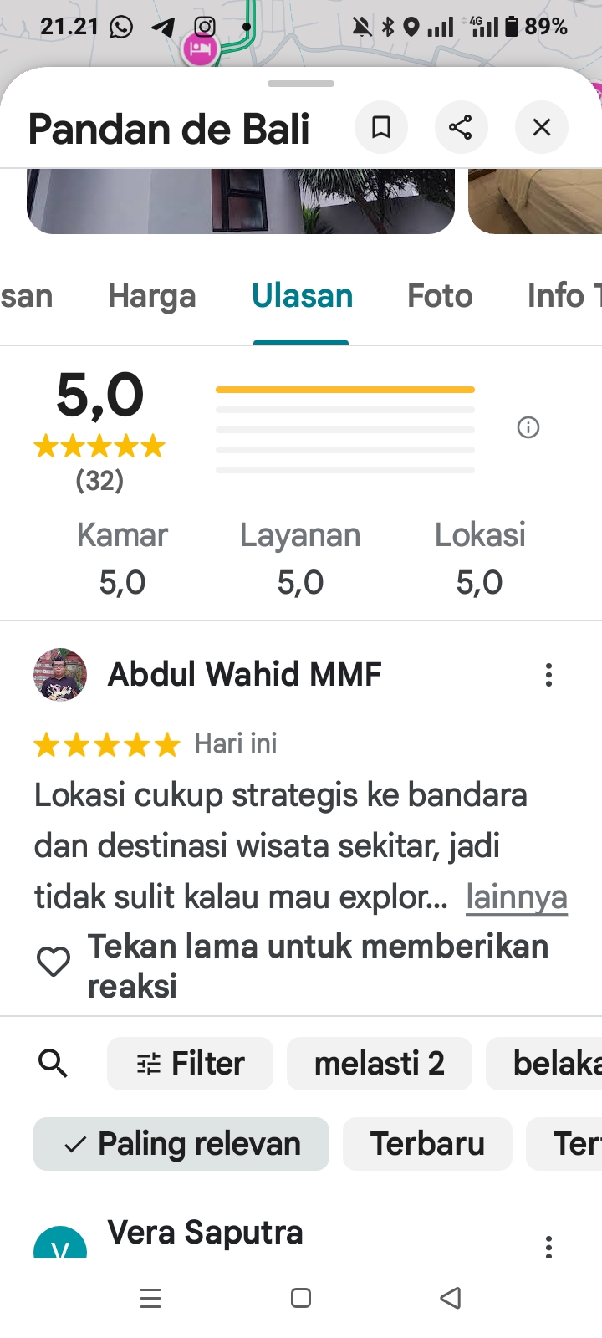Toggle the melasti 2 keyword chip
Screen dimensions: 602x1338
pyautogui.click(x=380, y=1064)
